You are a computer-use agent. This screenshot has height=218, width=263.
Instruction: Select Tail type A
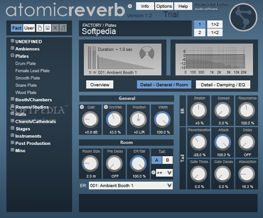click(156, 160)
